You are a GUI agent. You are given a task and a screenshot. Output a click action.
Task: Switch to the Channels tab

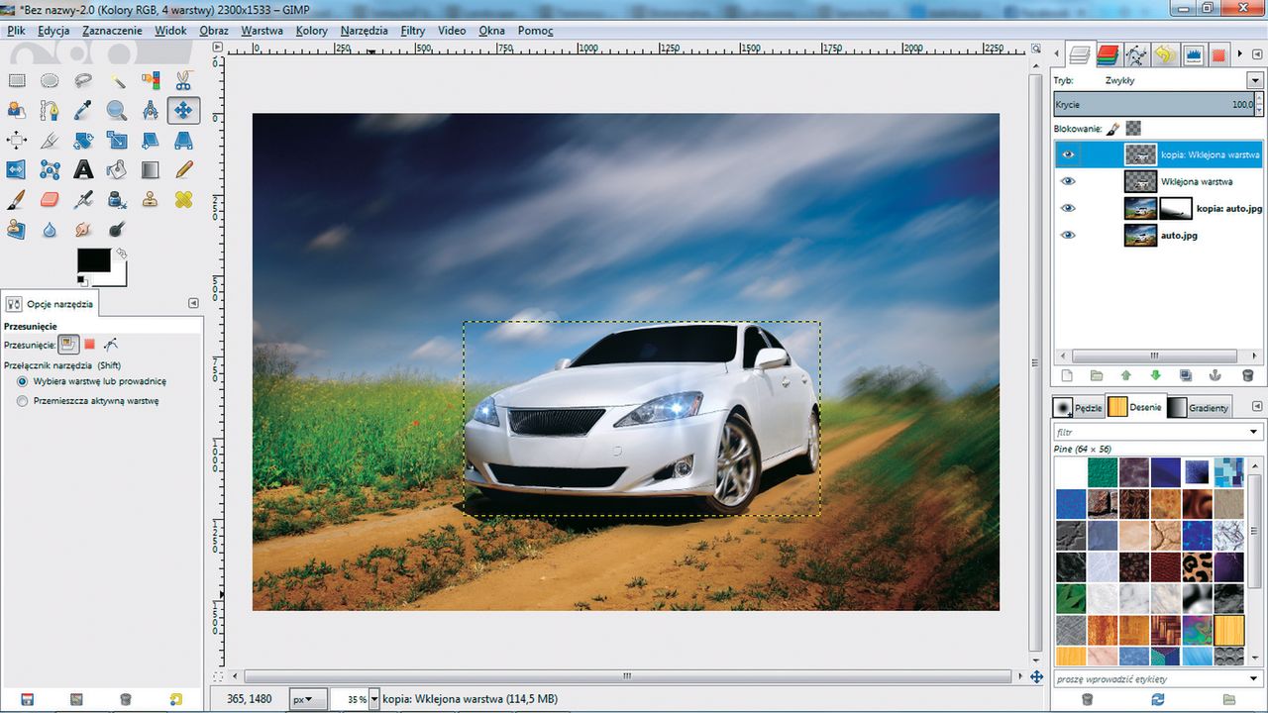click(x=1108, y=55)
